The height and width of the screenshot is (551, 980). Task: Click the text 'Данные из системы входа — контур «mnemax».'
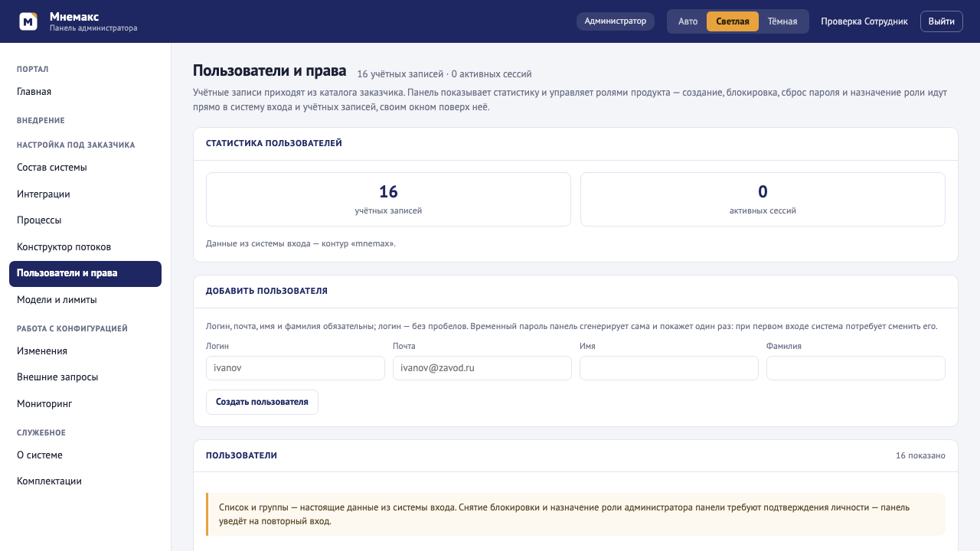[x=301, y=244]
